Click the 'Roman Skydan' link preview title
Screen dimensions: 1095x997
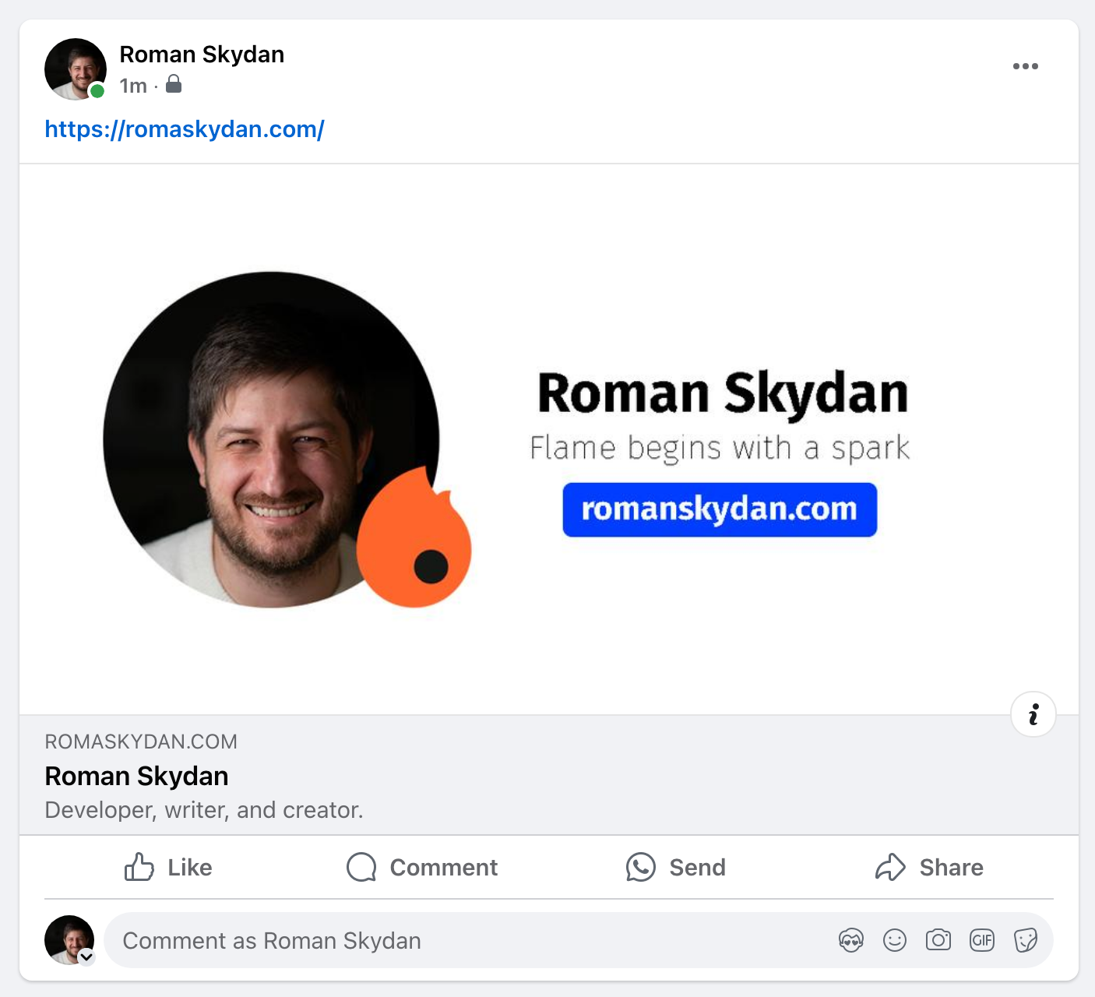coord(136,777)
